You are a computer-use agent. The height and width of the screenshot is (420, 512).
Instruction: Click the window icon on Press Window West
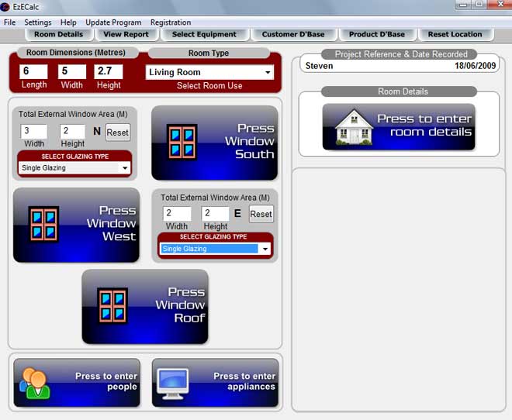click(x=43, y=224)
